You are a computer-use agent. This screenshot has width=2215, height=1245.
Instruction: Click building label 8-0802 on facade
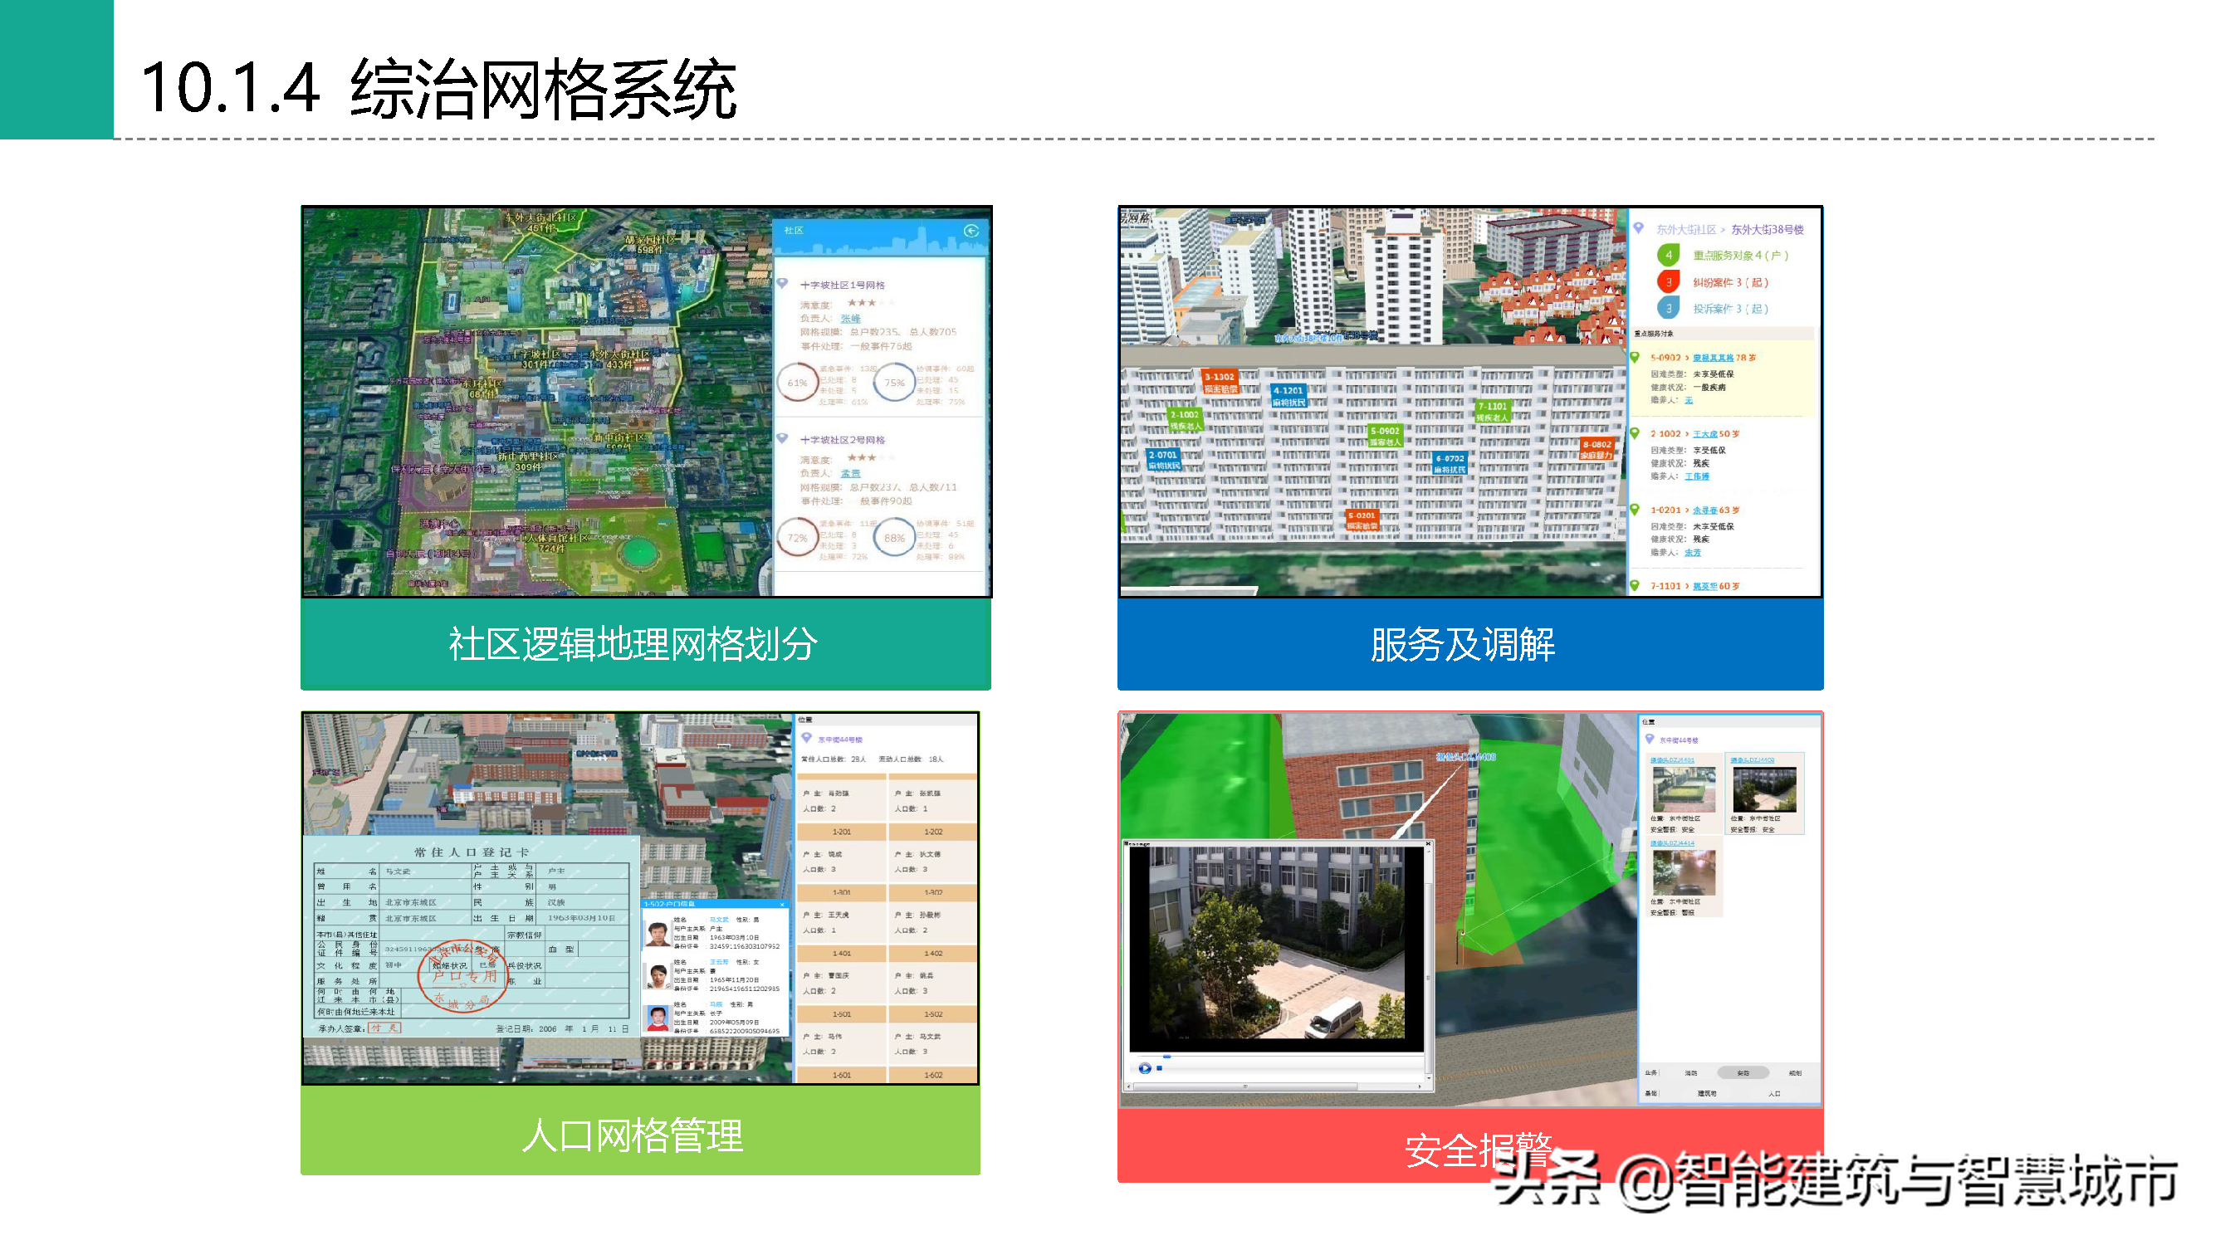pyautogui.click(x=1596, y=450)
